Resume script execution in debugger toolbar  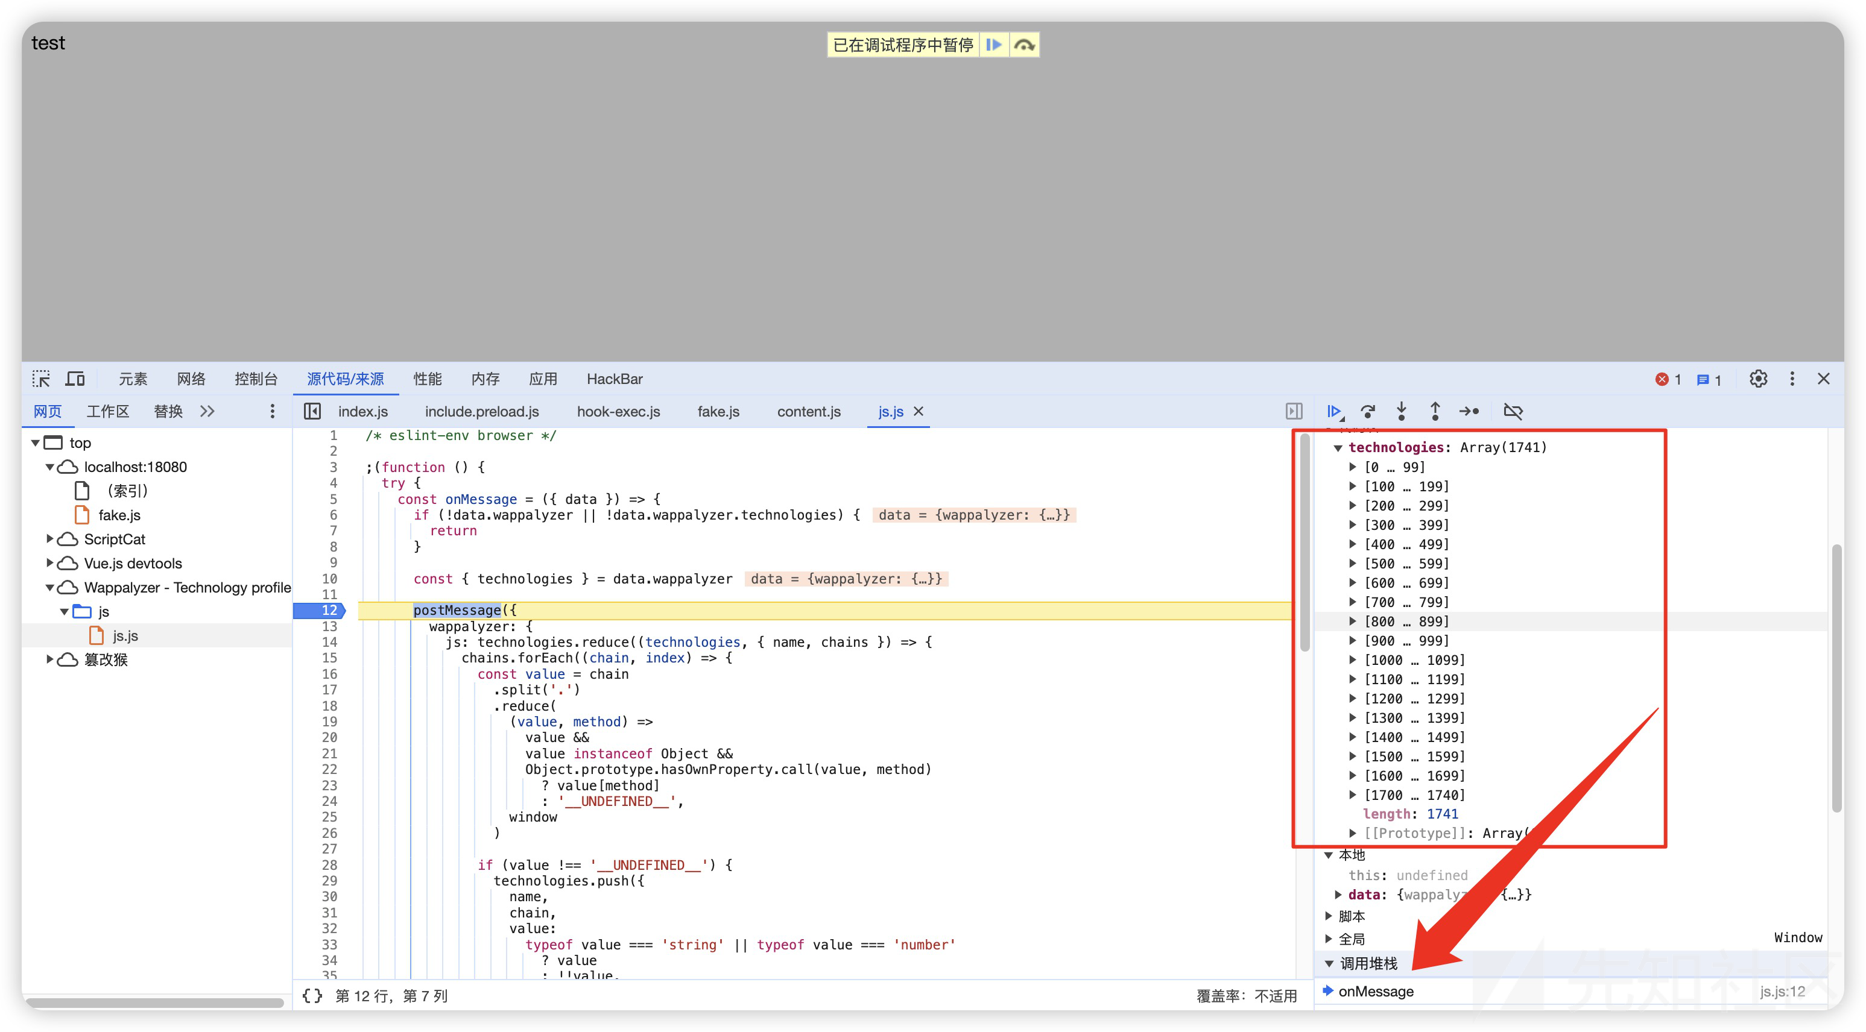(1334, 411)
